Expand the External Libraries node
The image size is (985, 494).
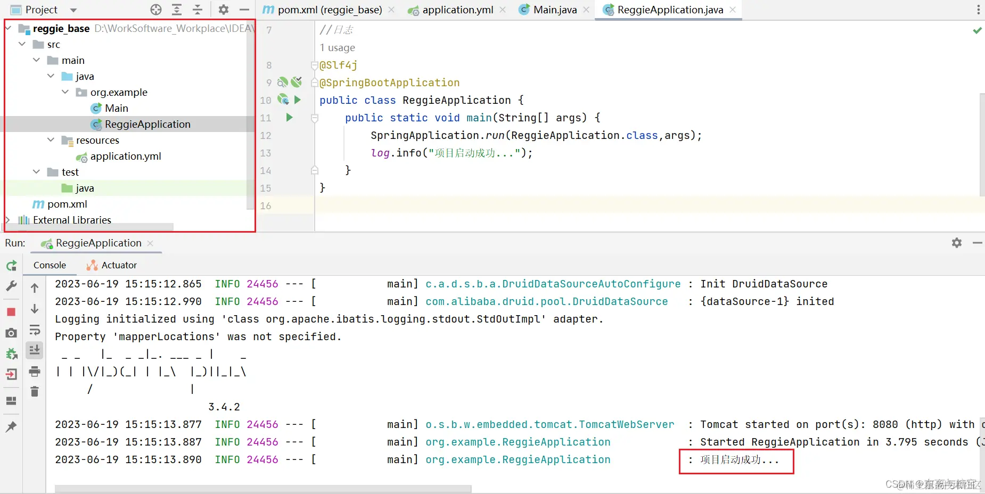7,219
